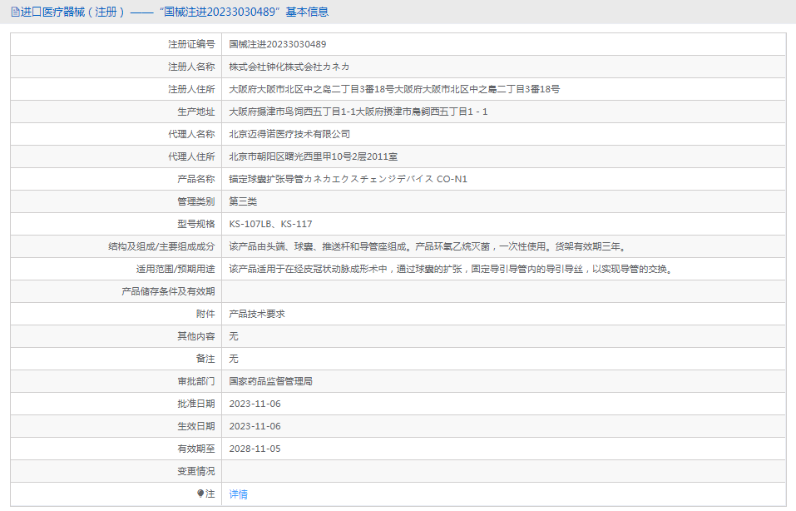Click the 型号规格 label
This screenshot has height=511, width=796.
(196, 224)
